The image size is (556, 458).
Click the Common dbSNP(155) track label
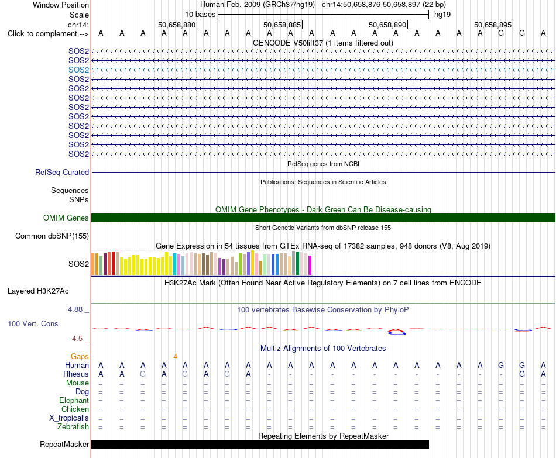tap(52, 236)
